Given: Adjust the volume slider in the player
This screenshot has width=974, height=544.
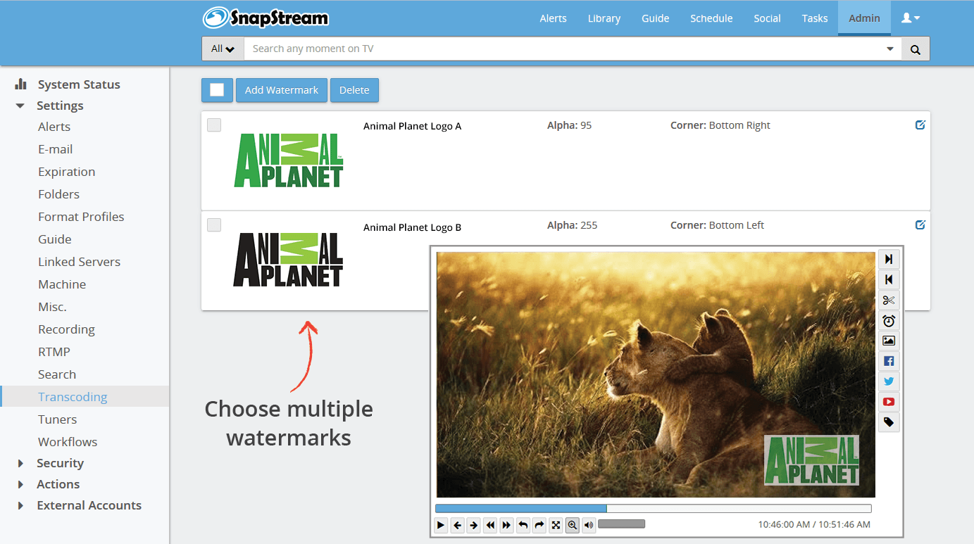Looking at the screenshot, I should point(621,524).
